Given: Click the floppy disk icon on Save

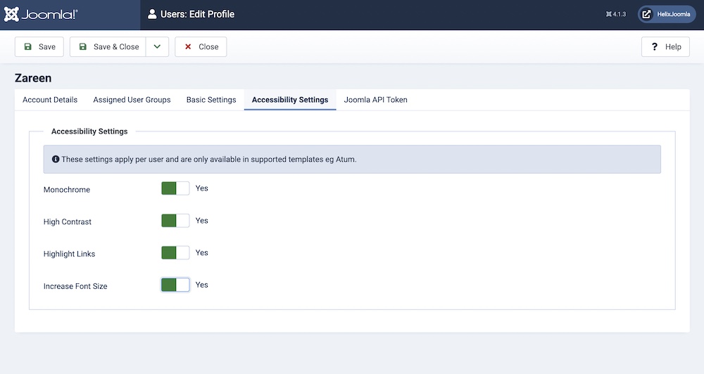Looking at the screenshot, I should (28, 47).
